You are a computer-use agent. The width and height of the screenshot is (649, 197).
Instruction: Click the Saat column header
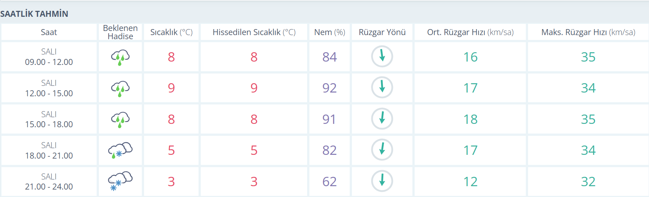coord(49,32)
